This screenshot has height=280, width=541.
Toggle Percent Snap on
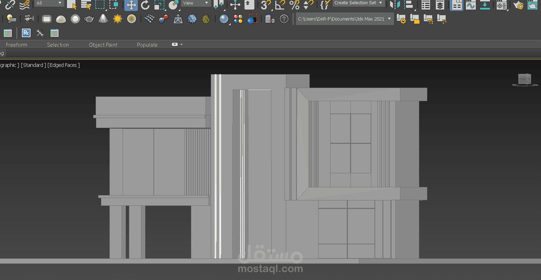tap(294, 5)
